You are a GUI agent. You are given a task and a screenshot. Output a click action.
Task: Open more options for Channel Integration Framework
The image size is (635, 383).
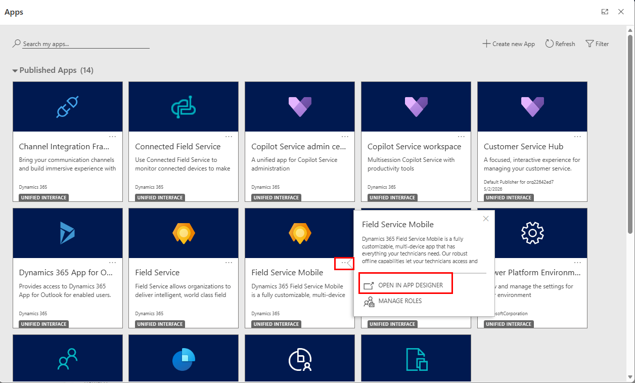[x=113, y=137]
